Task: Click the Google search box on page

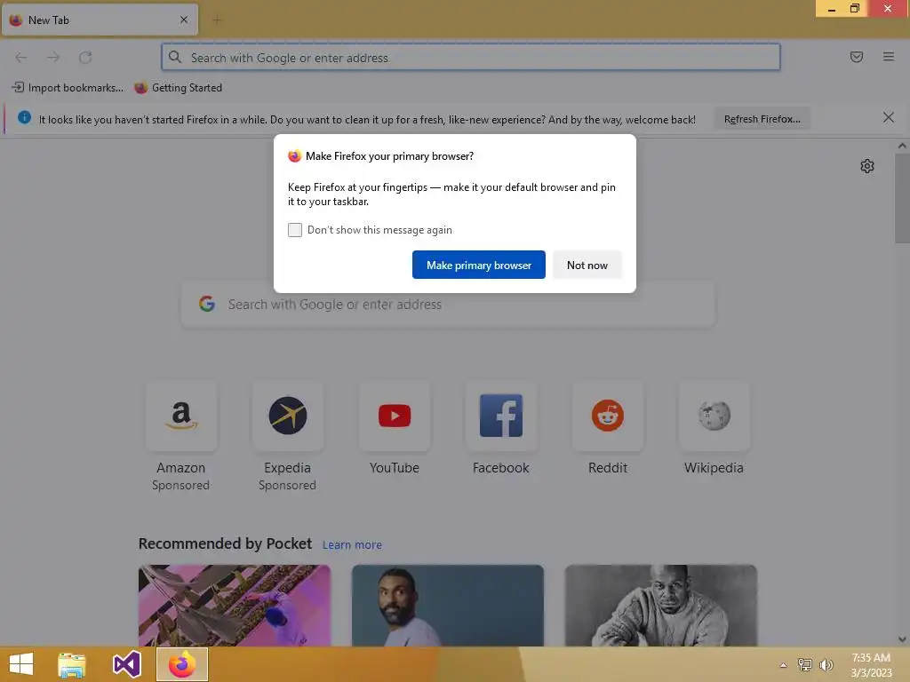Action: 448,305
